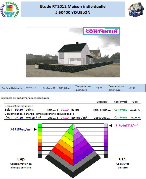This screenshot has height=179, width=146.
Task: Click the Cepmax value 74,10 in magenta
Action: (65, 118)
